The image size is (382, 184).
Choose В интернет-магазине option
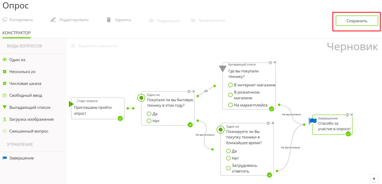pos(230,85)
